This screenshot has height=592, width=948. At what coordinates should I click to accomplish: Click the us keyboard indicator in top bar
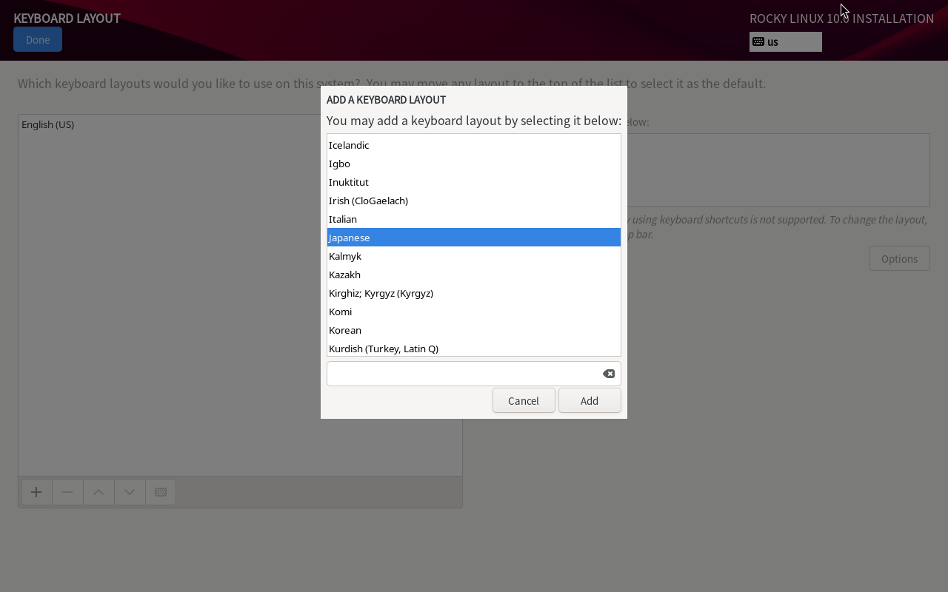click(x=786, y=42)
